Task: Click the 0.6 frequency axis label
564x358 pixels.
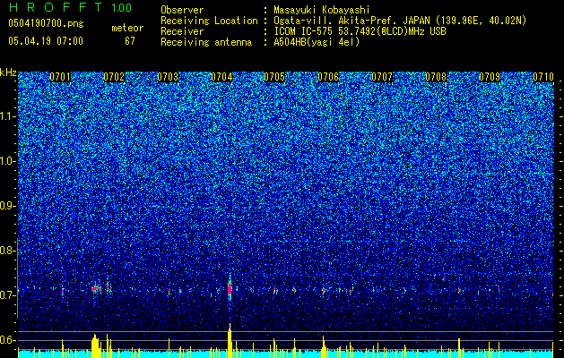Action: 8,340
